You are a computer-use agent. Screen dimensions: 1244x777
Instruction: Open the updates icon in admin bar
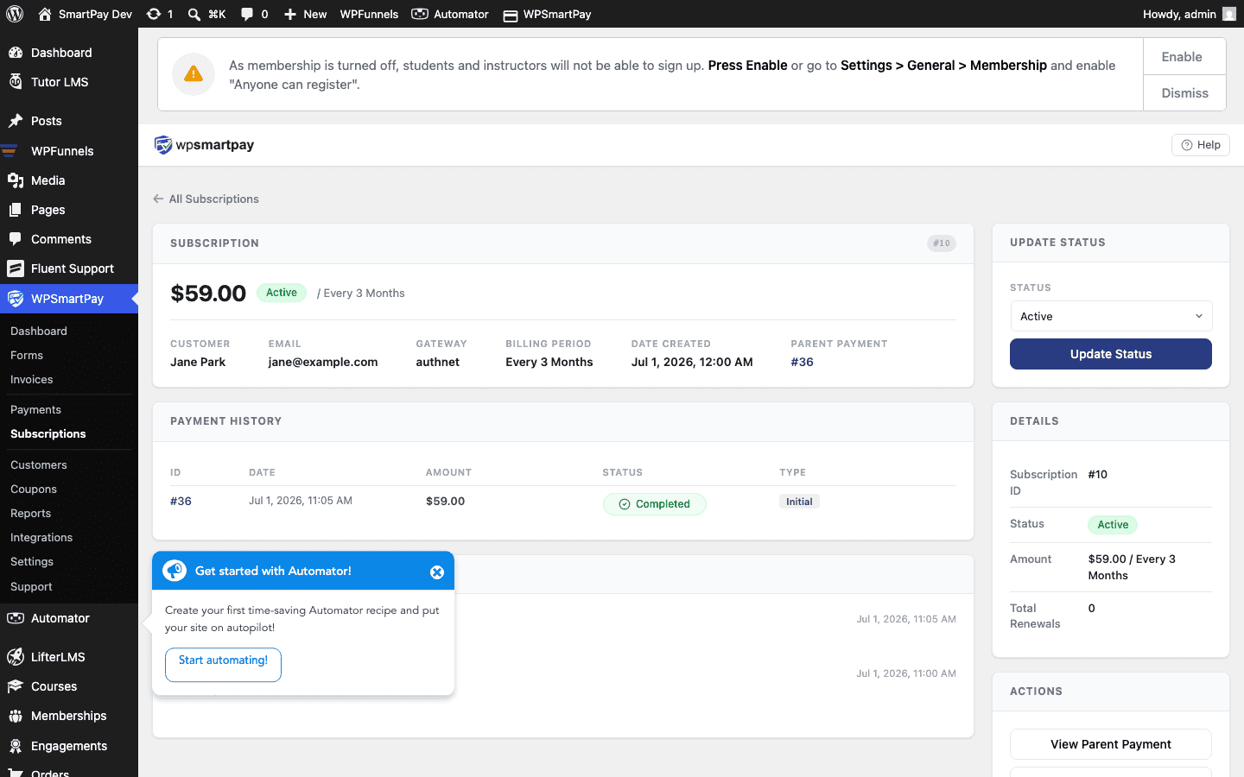pyautogui.click(x=154, y=14)
